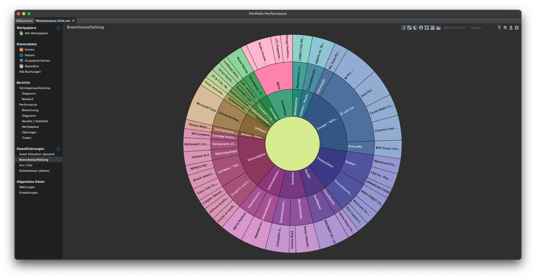Screen dimensions: 536x279
Task: Go to Rendite / Volatilität report
Action: point(35,121)
